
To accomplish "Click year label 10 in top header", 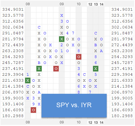I will pos(79,4).
